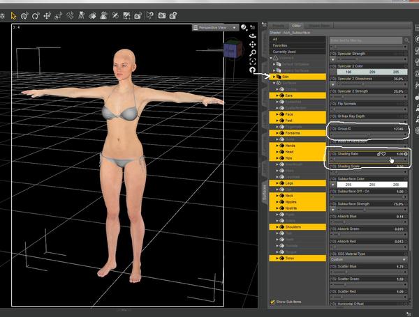Toggle the lock icon on Shading Rate

coord(378,154)
